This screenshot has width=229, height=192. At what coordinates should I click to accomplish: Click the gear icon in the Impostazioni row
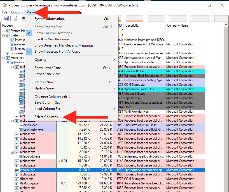(x=21, y=98)
